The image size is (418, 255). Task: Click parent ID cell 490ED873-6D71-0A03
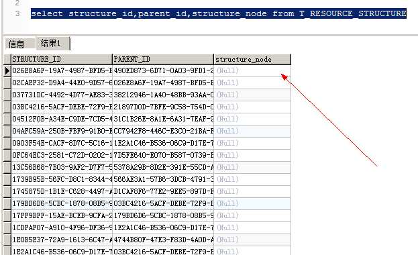point(163,70)
